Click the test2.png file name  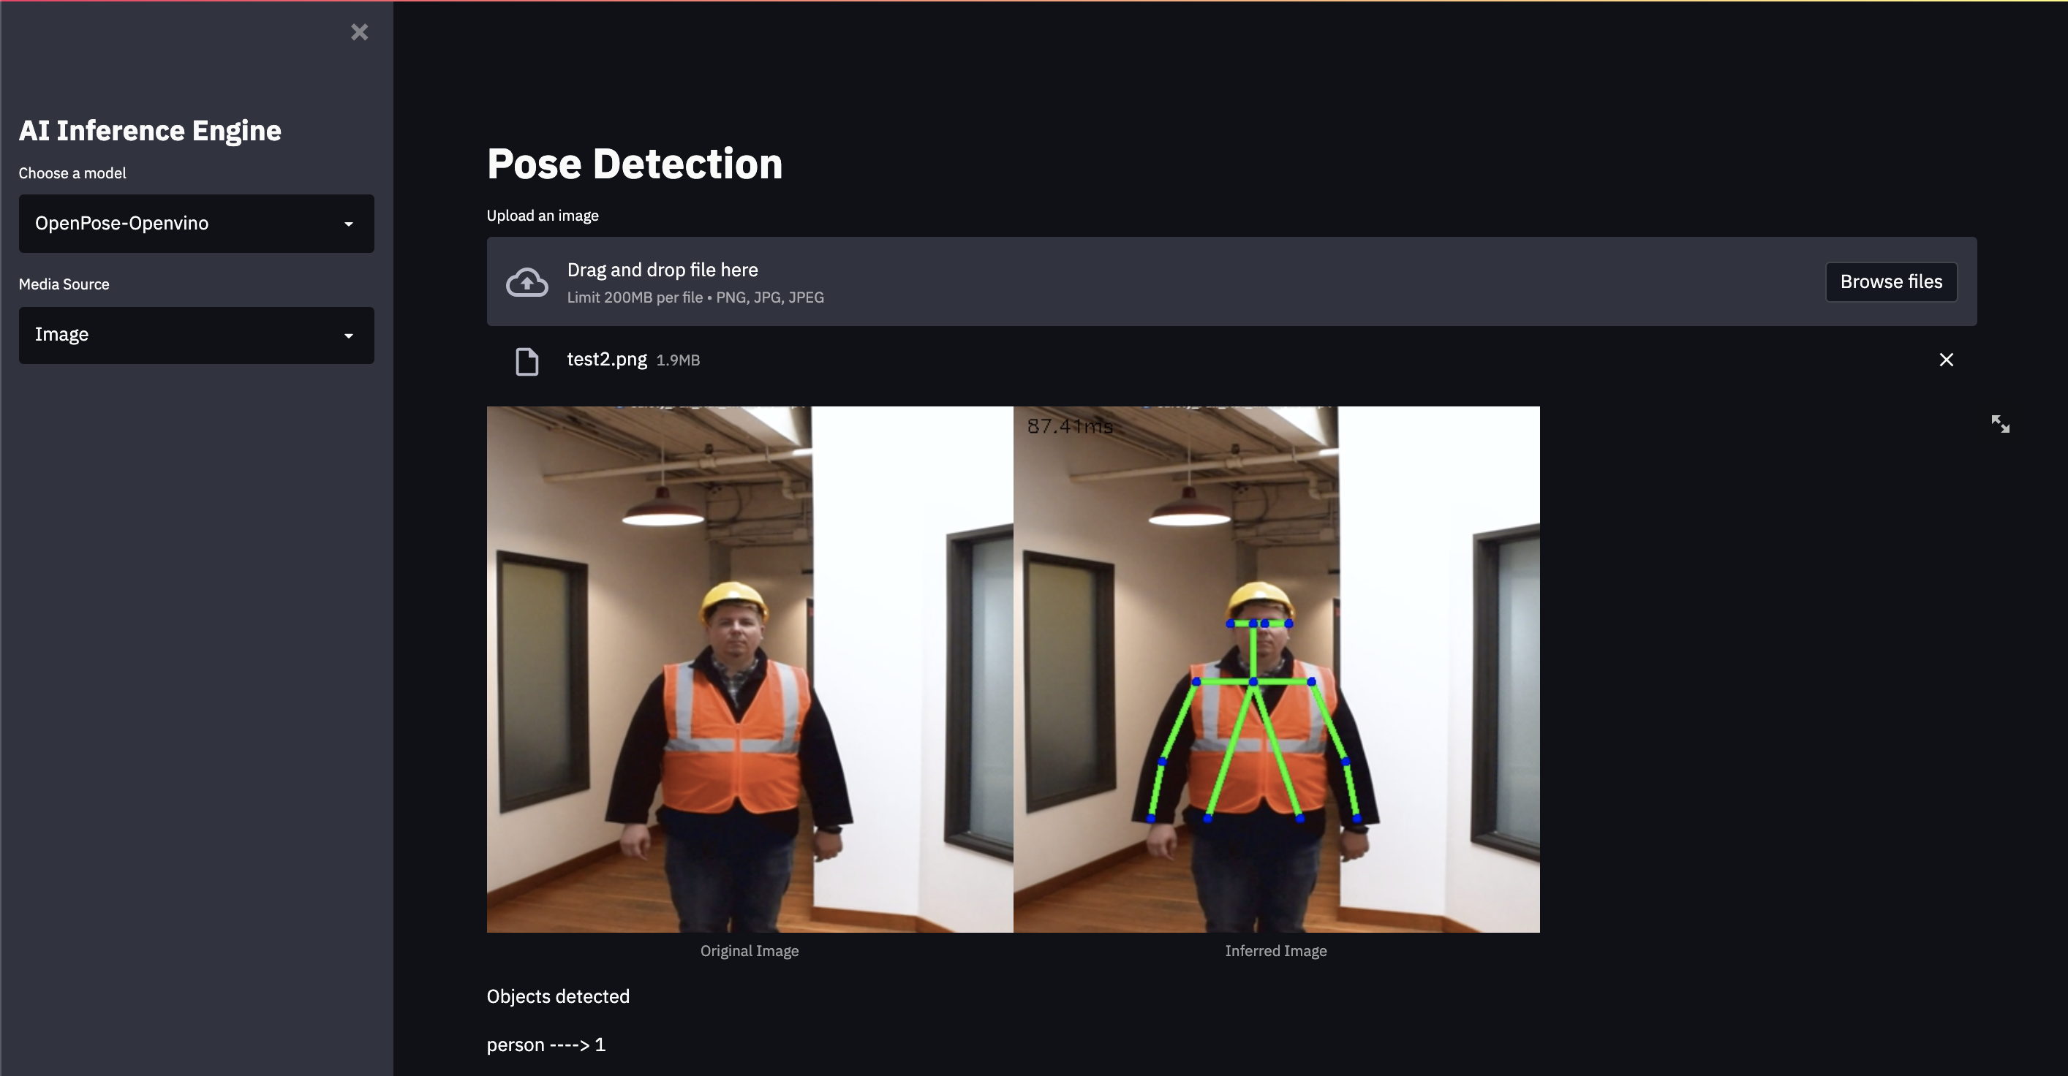point(606,360)
